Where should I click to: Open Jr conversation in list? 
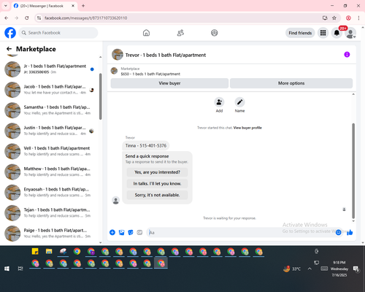click(50, 69)
